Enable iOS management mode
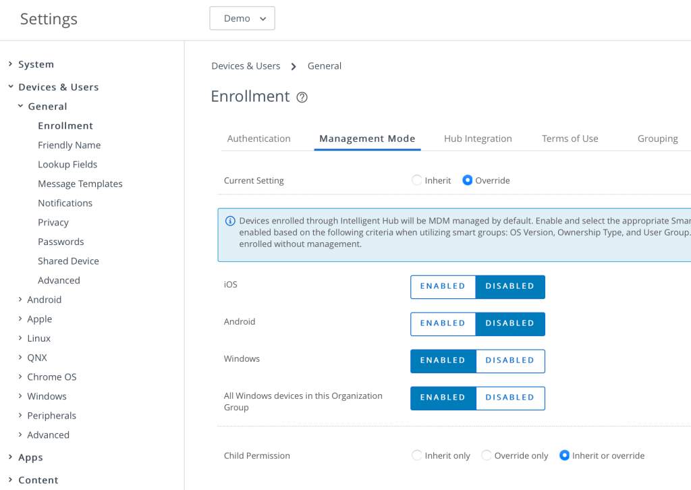Image resolution: width=691 pixels, height=490 pixels. point(443,286)
